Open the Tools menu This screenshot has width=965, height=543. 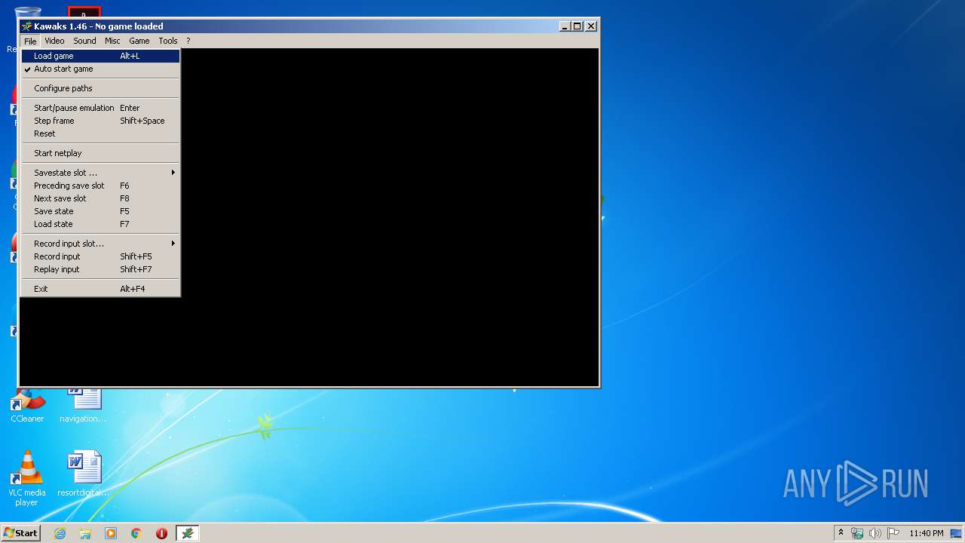coord(168,41)
